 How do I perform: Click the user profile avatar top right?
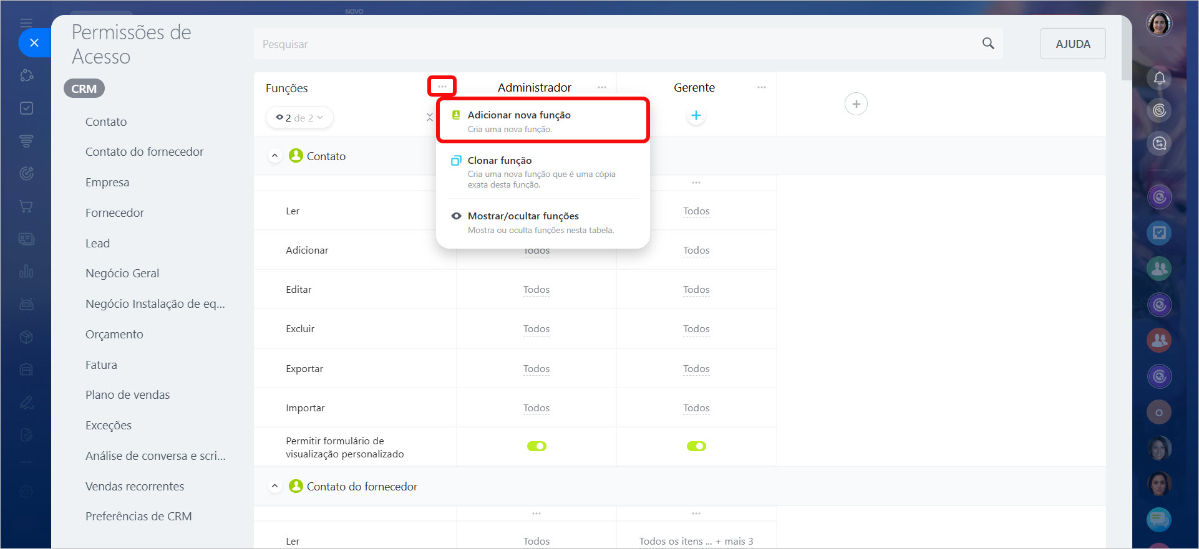click(x=1159, y=24)
